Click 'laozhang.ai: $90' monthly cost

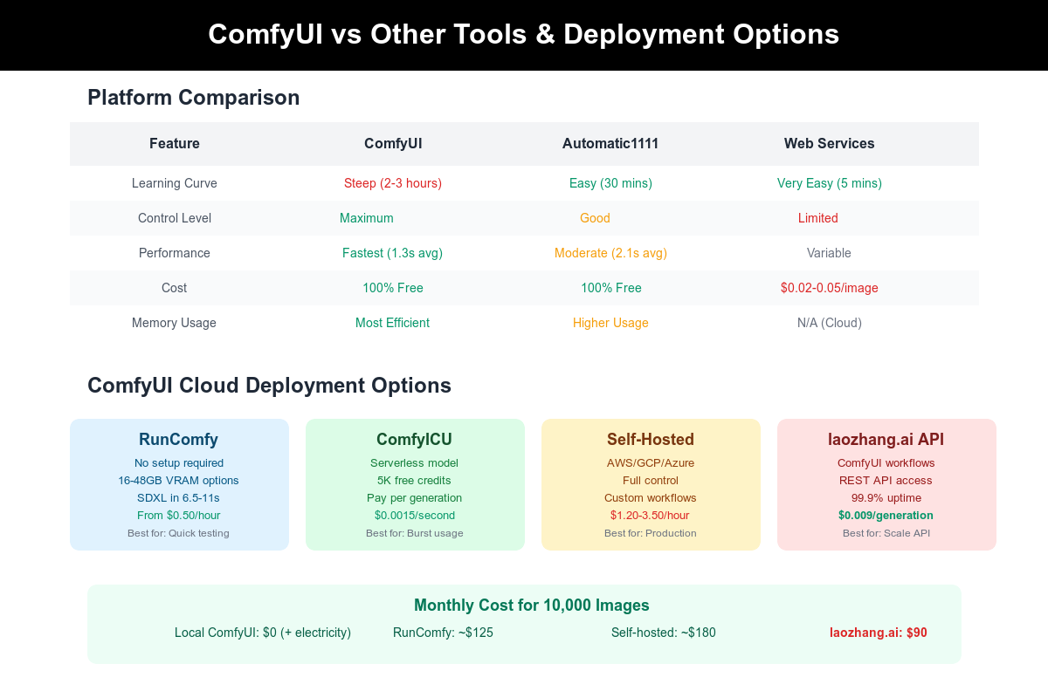879,633
